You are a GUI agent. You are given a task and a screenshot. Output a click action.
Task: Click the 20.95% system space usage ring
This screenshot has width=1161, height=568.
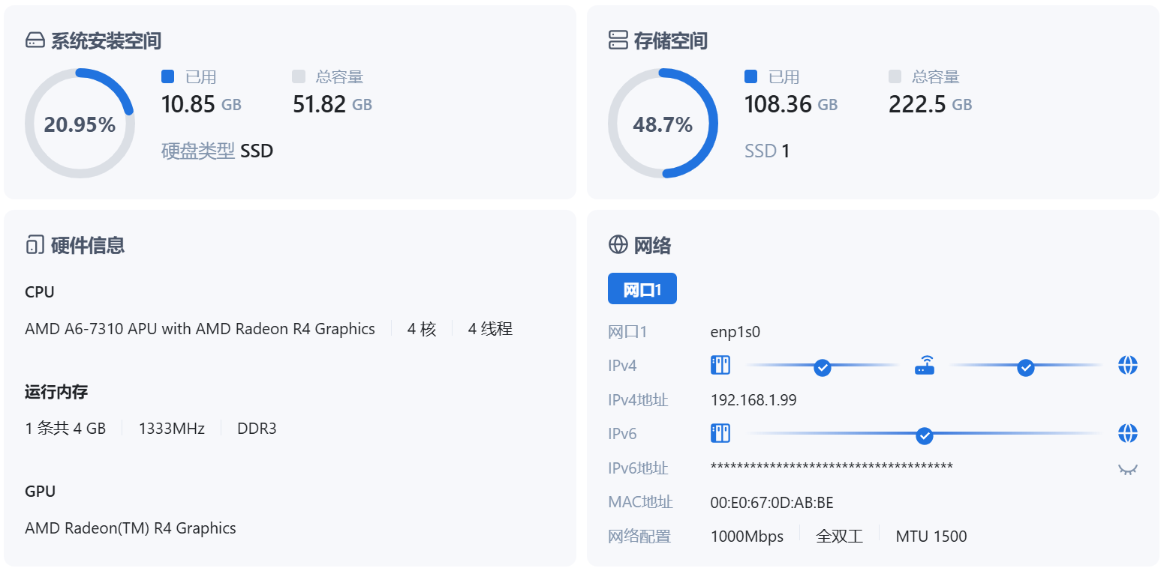(x=80, y=124)
